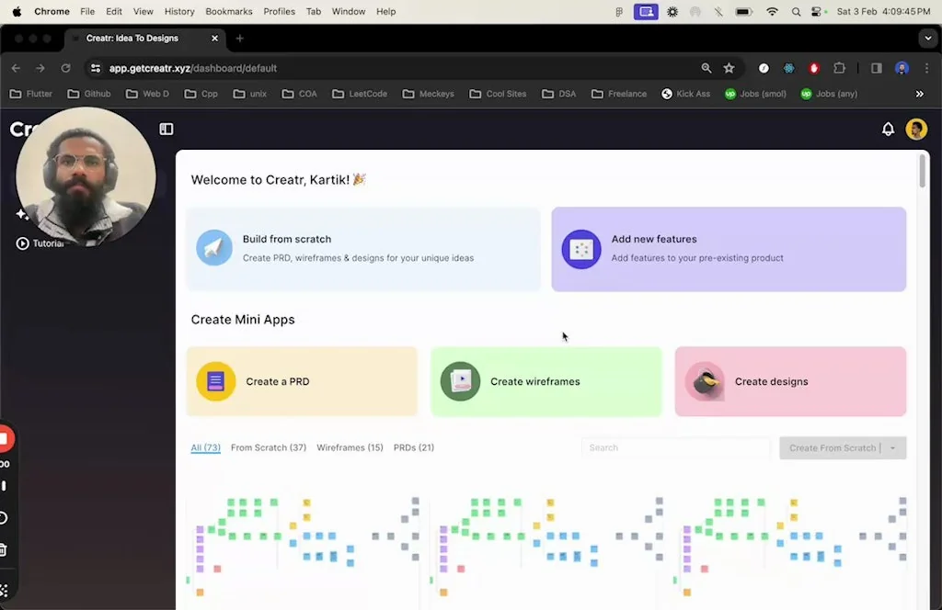The height and width of the screenshot is (610, 942).
Task: Toggle the sidebar panel icon
Action: click(167, 130)
